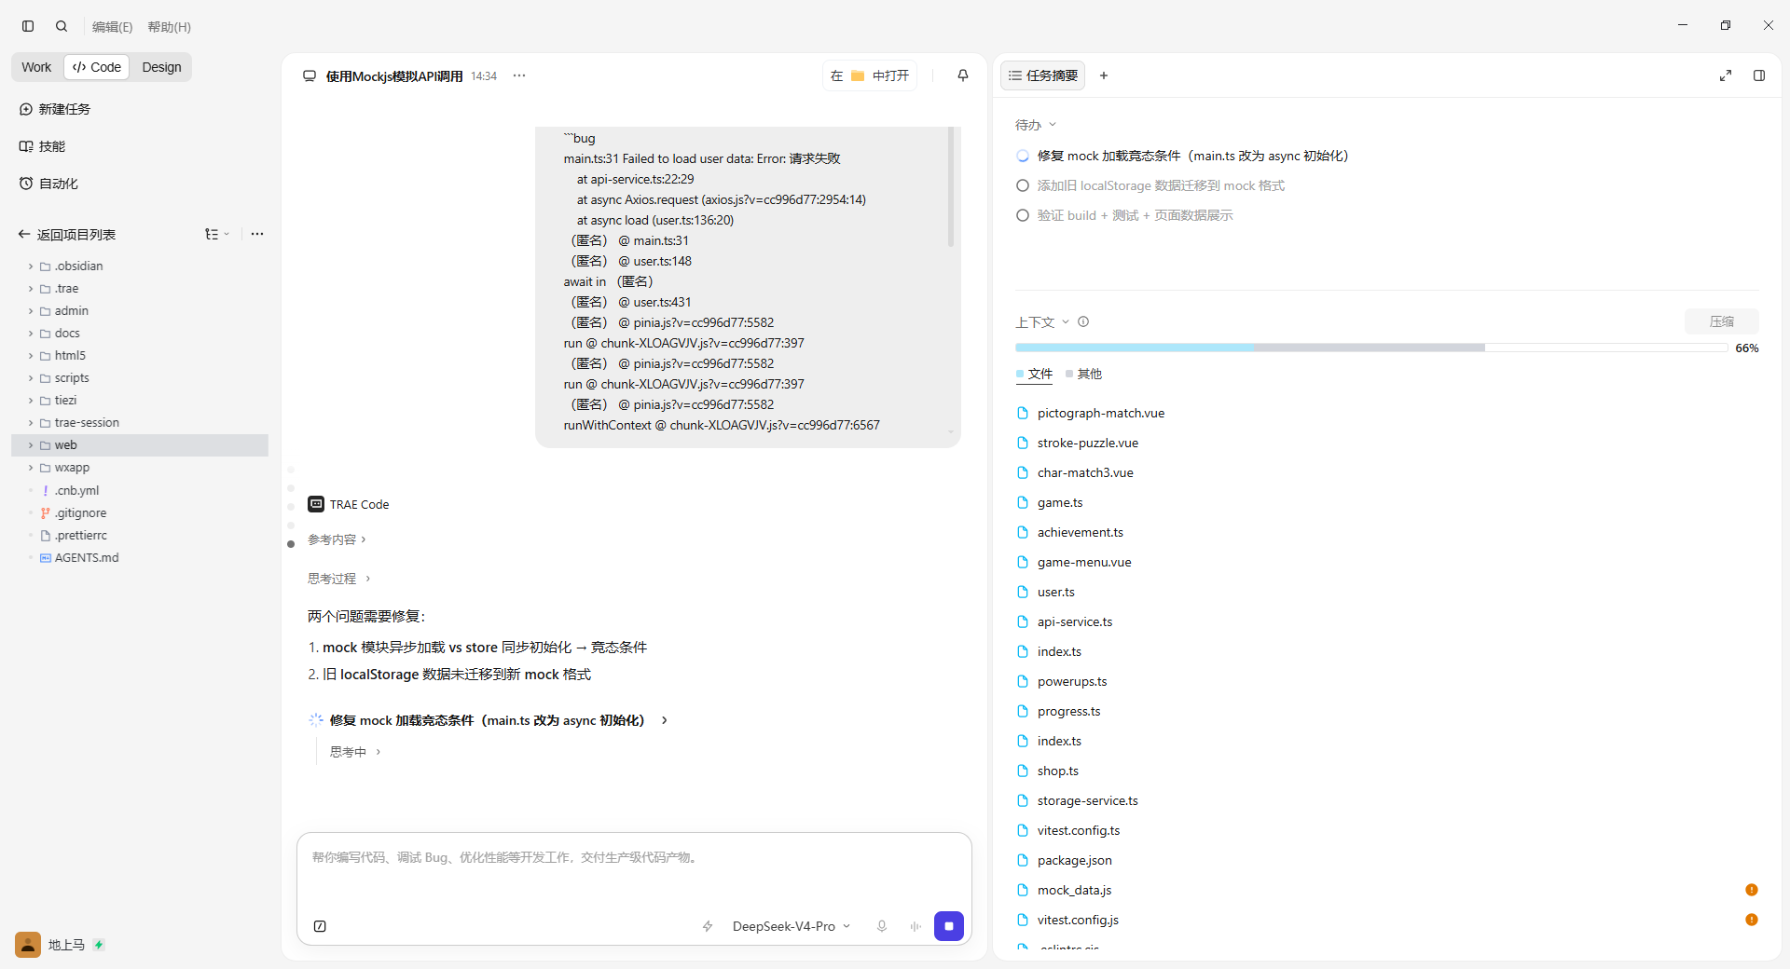Open the 技能 skills book icon
The width and height of the screenshot is (1790, 969).
26,146
